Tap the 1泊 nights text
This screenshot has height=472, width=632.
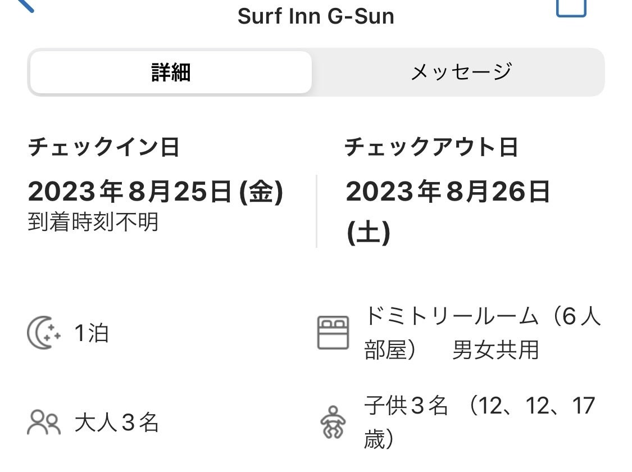click(92, 333)
